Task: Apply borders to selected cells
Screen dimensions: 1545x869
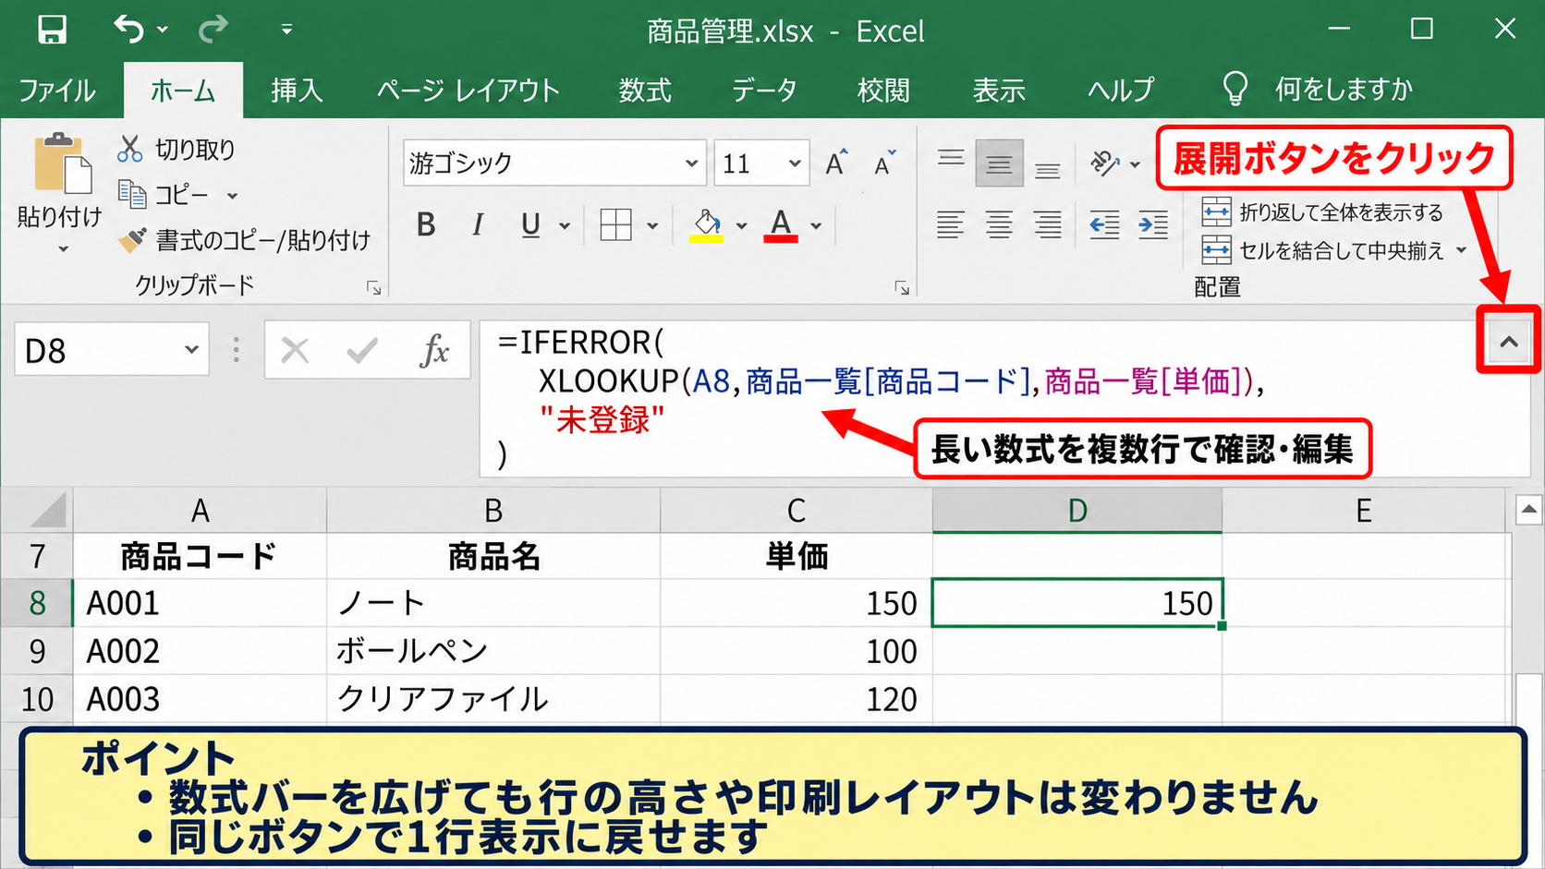Action: coord(615,224)
